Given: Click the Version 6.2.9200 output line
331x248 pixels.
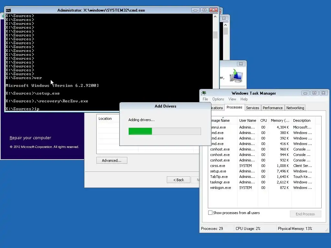Looking at the screenshot, I should tap(52, 86).
